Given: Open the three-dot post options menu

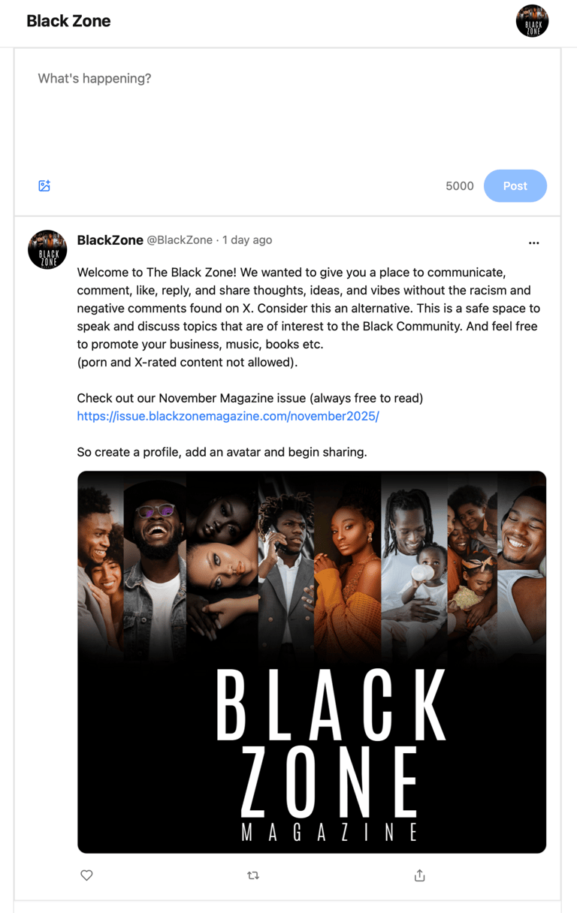Looking at the screenshot, I should pos(533,243).
